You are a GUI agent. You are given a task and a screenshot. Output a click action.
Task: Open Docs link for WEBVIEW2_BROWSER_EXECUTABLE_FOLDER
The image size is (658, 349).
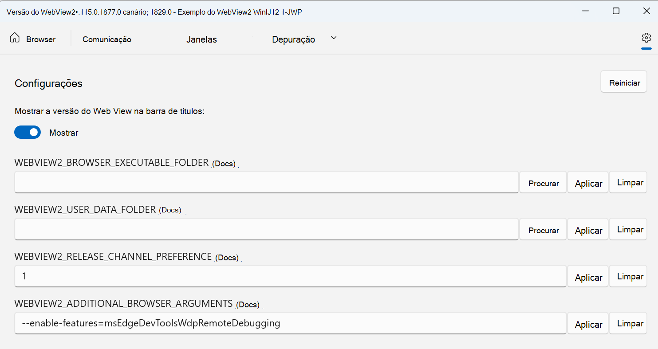point(224,163)
